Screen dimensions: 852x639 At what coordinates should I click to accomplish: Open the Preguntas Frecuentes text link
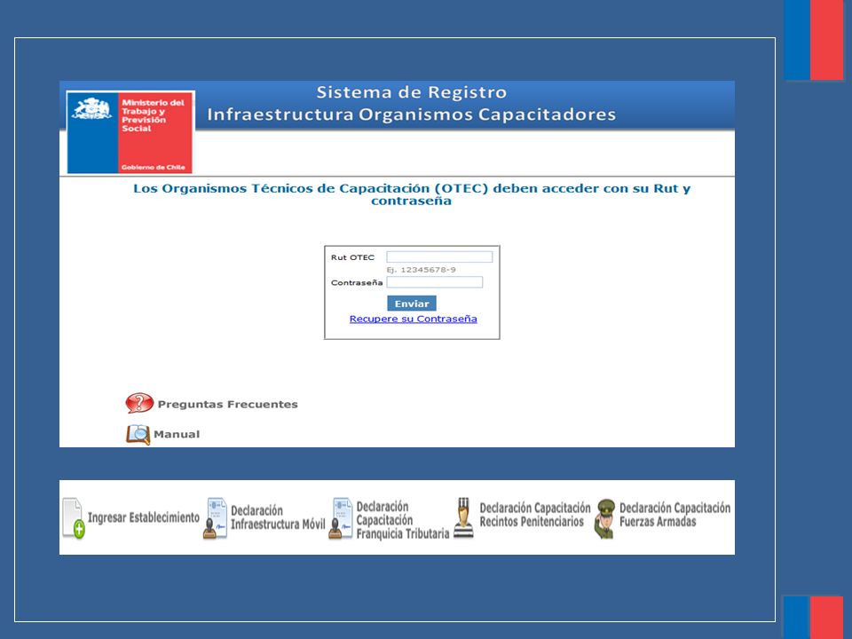(x=228, y=405)
